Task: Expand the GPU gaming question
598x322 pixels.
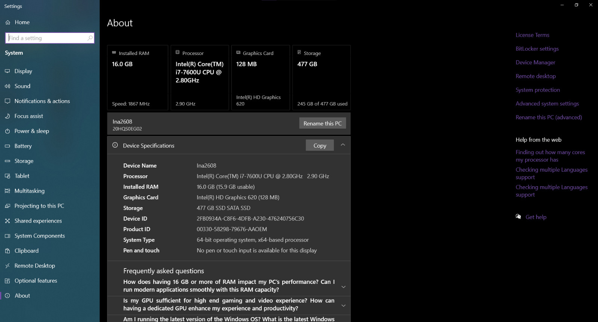Action: click(x=343, y=306)
